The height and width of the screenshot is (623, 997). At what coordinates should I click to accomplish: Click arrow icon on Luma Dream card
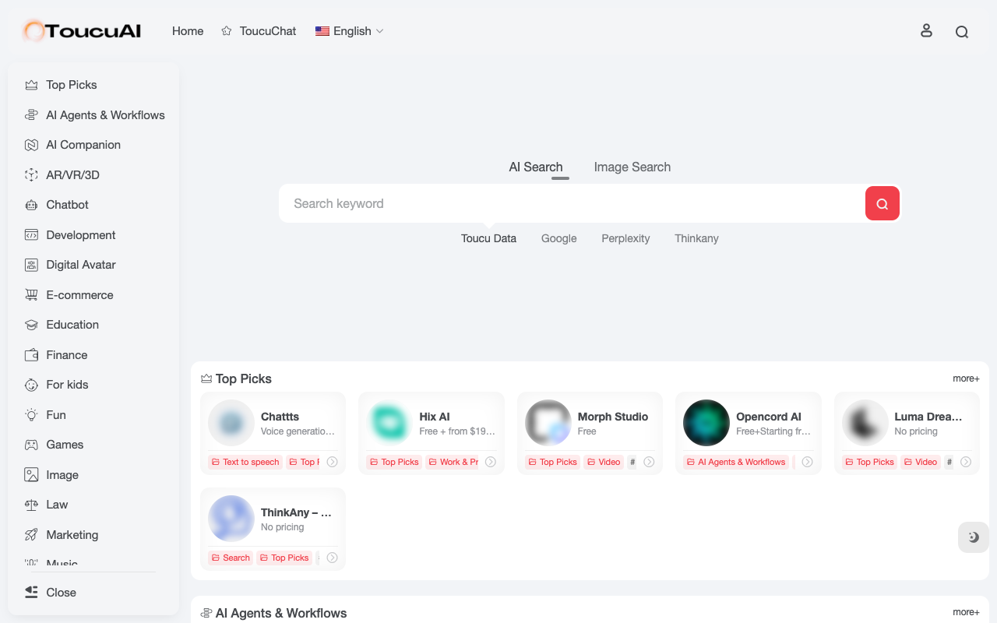[x=966, y=462]
